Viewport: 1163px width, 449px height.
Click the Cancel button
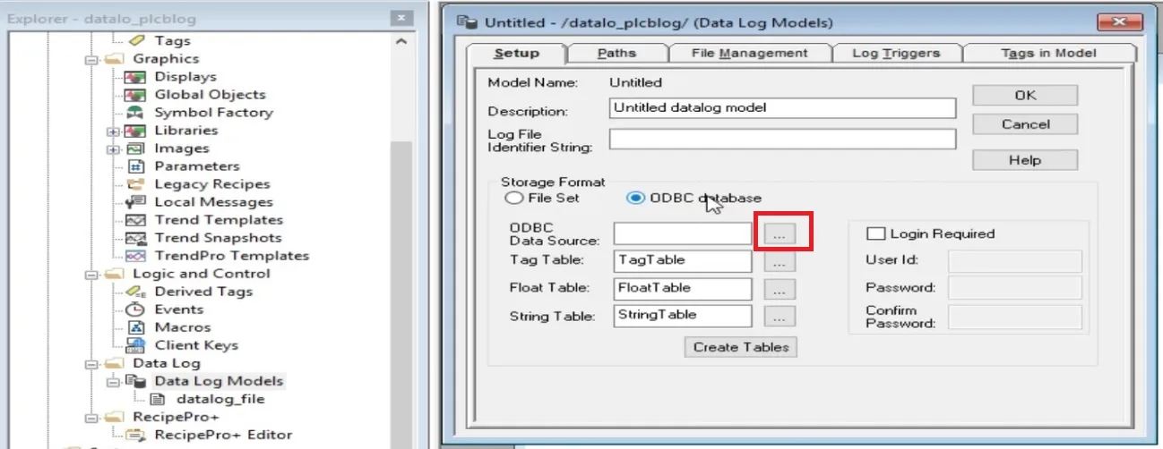[x=1025, y=124]
